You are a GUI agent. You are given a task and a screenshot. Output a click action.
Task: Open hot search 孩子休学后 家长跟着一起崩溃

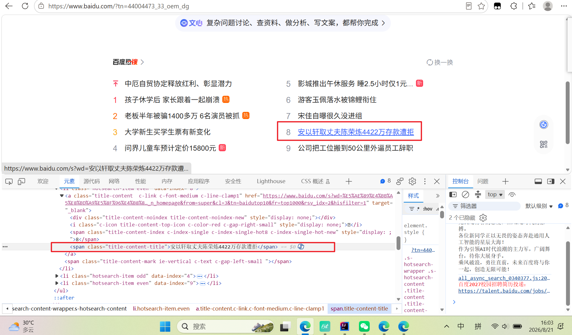[x=172, y=100]
